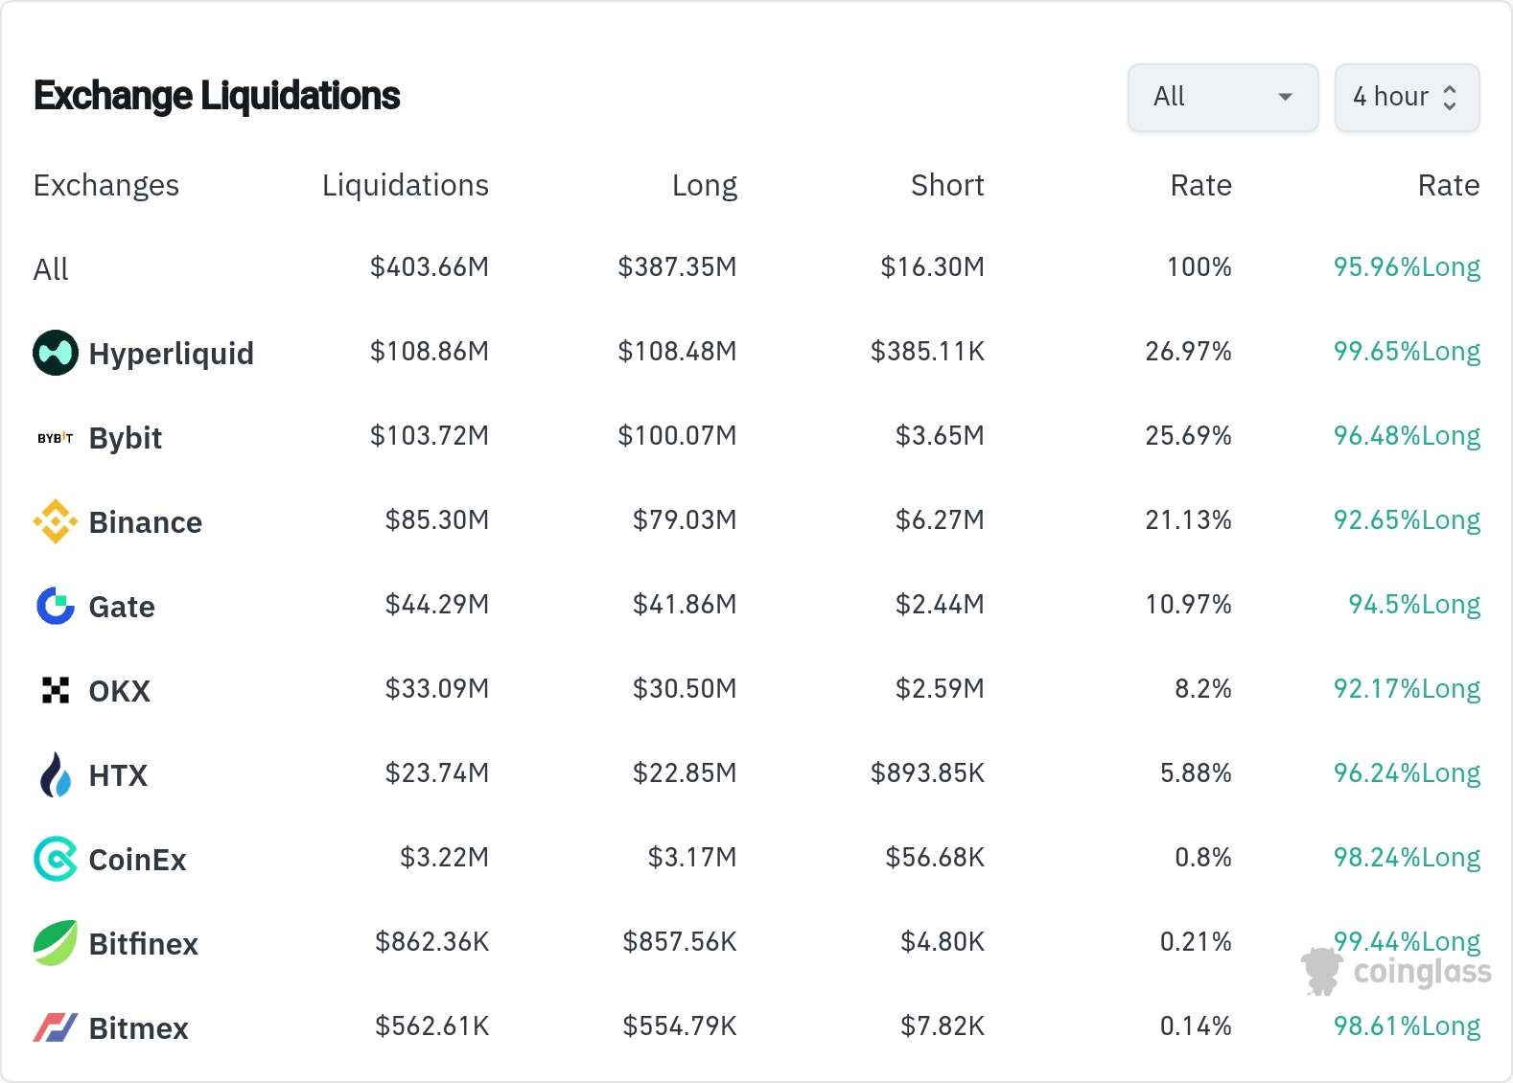
Task: Open the All filter dropdown
Action: pos(1222,97)
